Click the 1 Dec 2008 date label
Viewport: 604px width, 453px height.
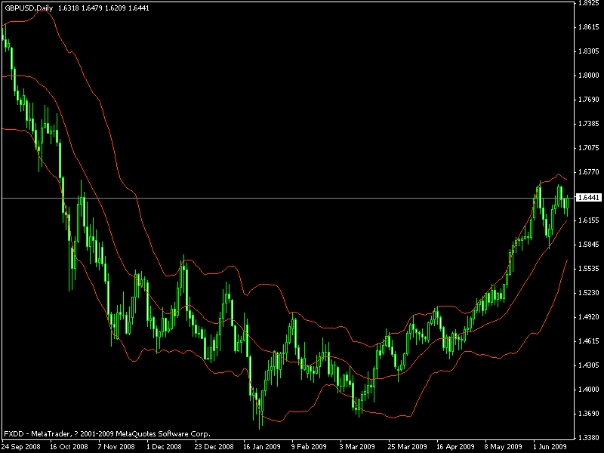click(164, 447)
